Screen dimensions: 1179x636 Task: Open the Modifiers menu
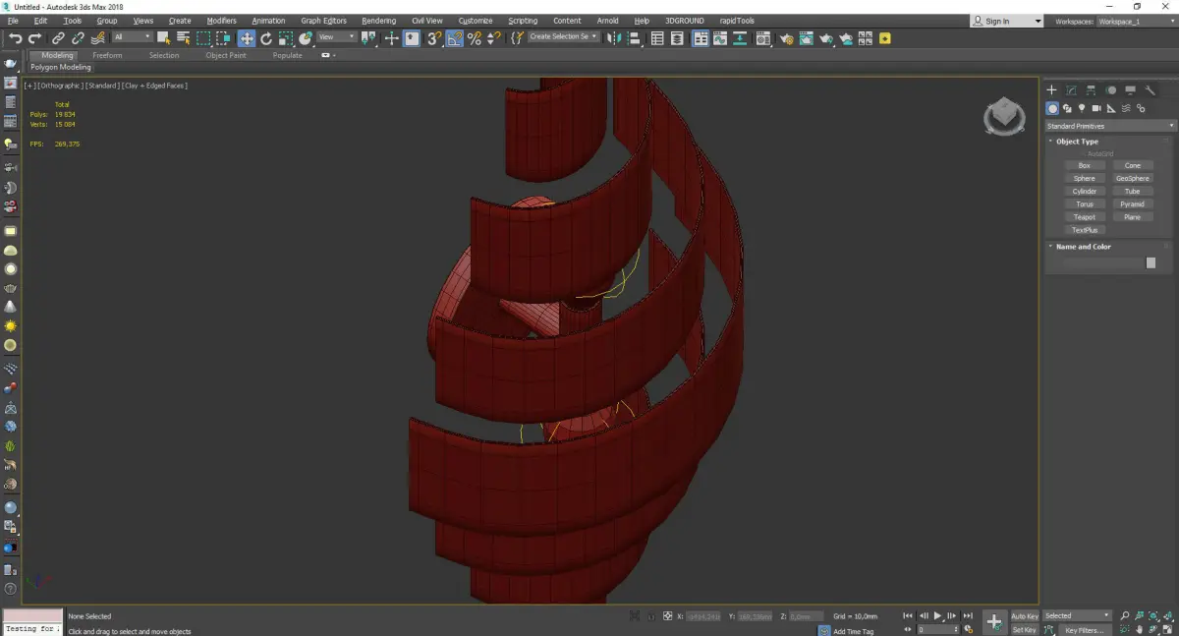(221, 21)
